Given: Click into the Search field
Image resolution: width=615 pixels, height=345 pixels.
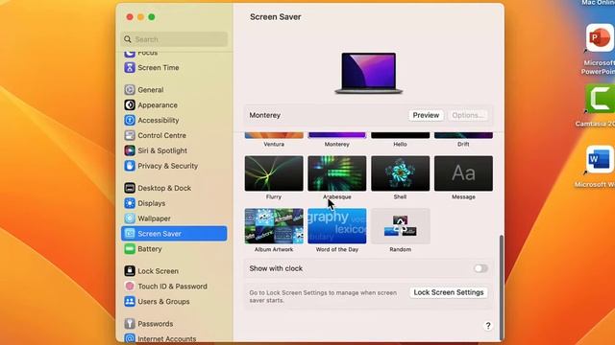Looking at the screenshot, I should click(174, 39).
